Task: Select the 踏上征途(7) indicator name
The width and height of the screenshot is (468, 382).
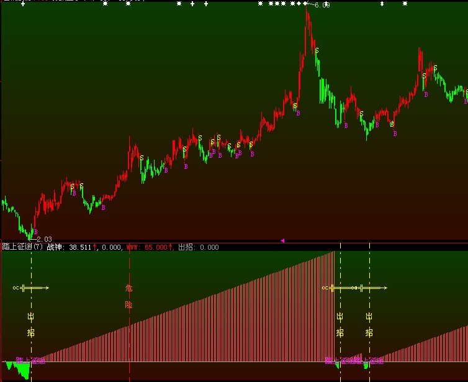Action: click(x=22, y=247)
